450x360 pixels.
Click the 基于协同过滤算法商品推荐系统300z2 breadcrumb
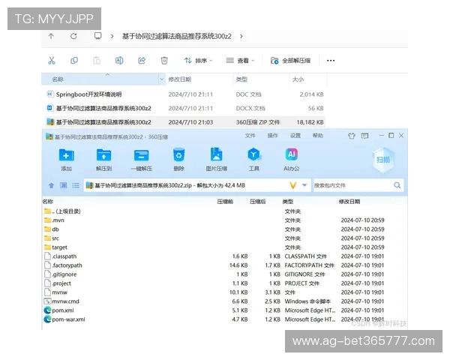[x=177, y=36]
